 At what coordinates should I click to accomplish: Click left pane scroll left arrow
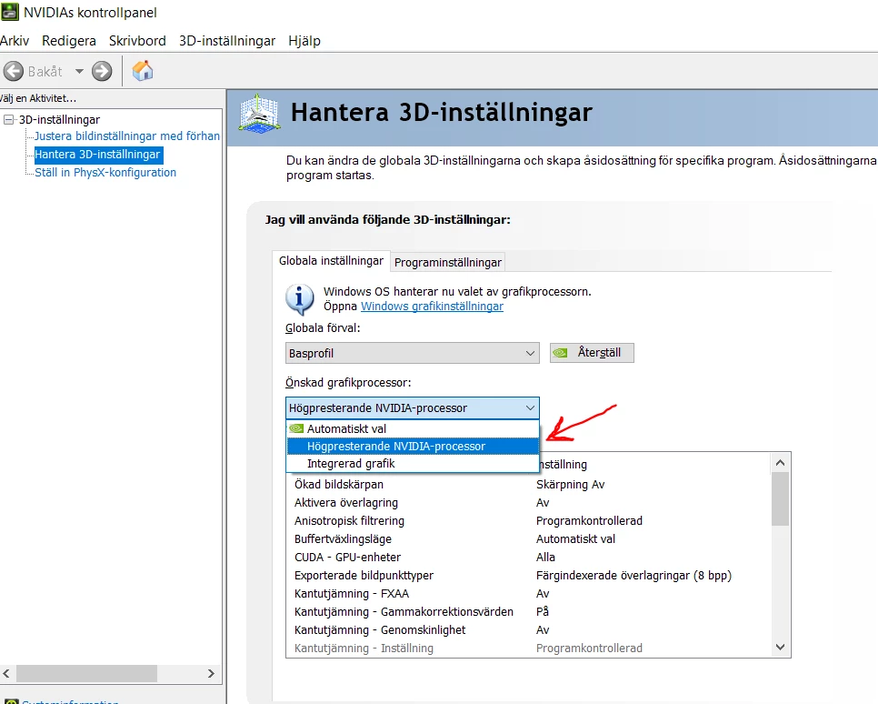pyautogui.click(x=6, y=673)
